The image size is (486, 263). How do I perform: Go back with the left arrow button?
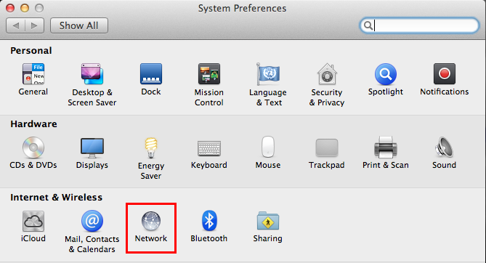15,25
